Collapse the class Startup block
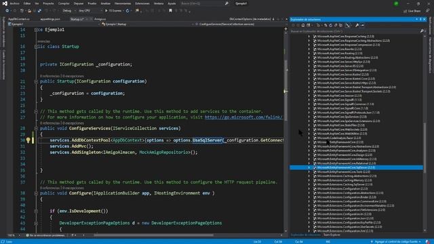Image resolution: width=434 pixels, height=244 pixels. click(36, 47)
